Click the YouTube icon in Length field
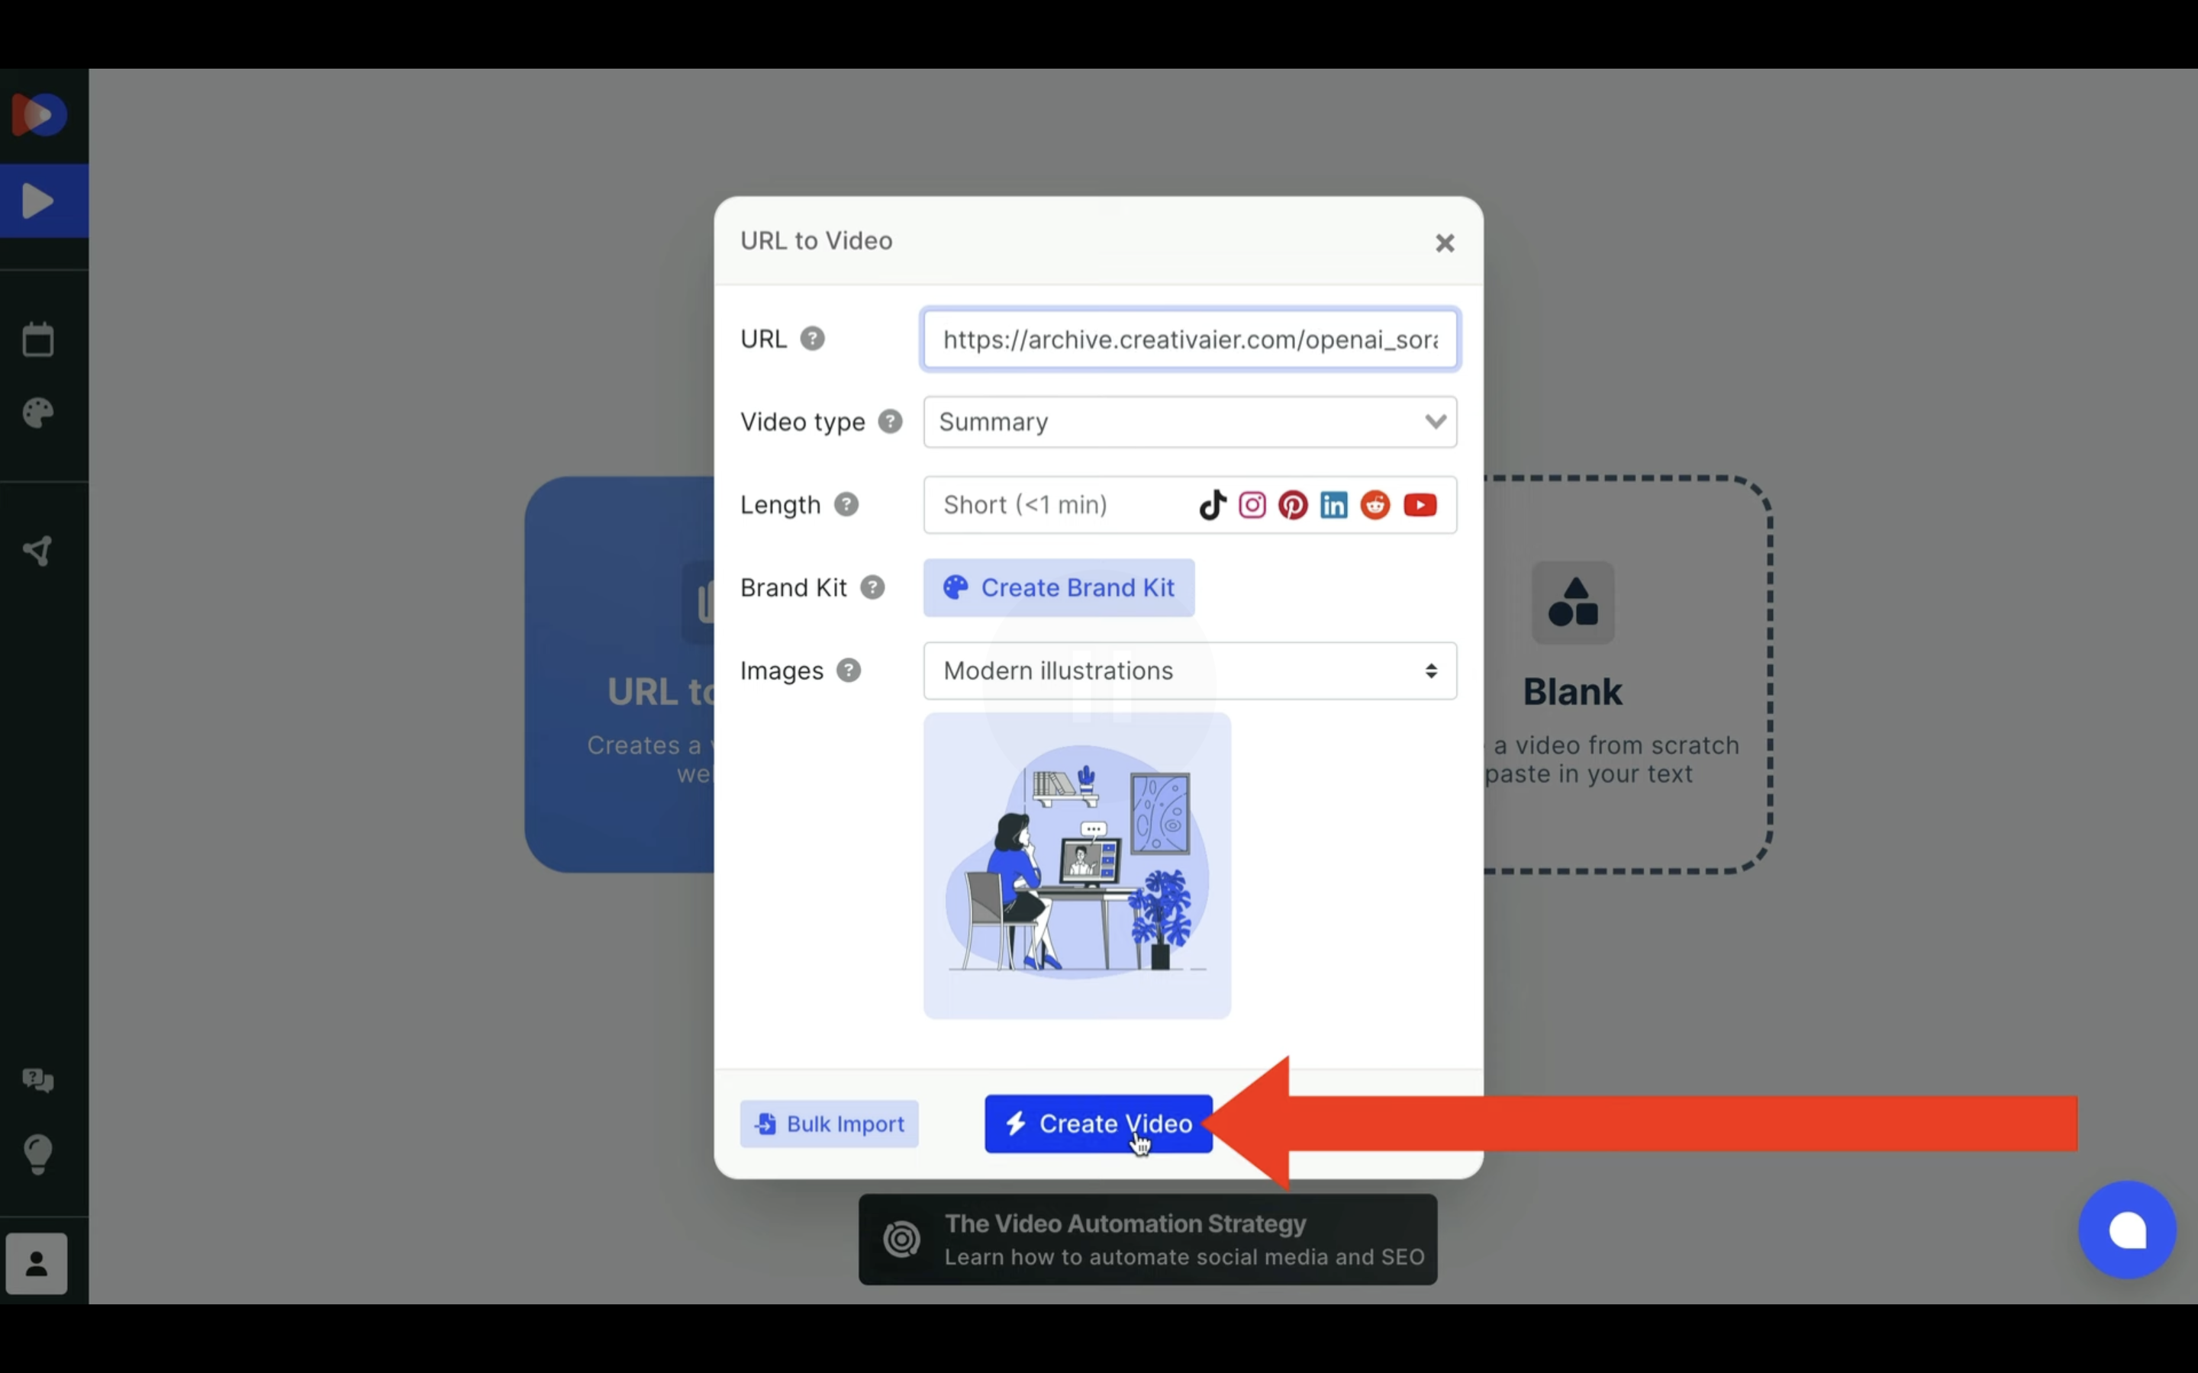The image size is (2198, 1373). click(x=1420, y=504)
